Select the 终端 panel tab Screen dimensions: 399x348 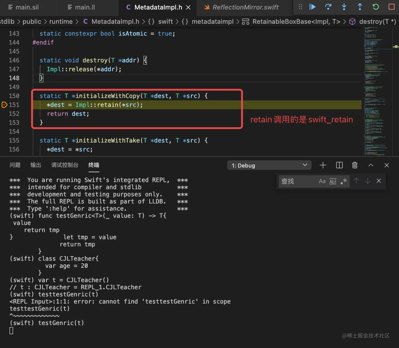pos(94,165)
